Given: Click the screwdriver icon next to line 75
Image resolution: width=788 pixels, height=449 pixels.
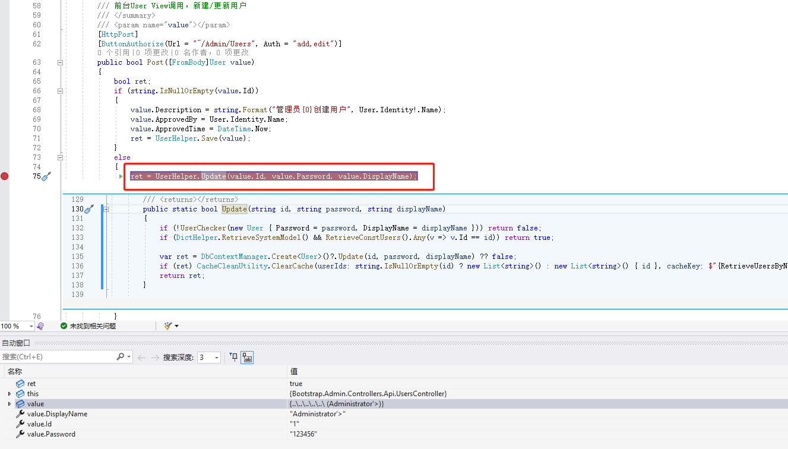Looking at the screenshot, I should tap(47, 176).
